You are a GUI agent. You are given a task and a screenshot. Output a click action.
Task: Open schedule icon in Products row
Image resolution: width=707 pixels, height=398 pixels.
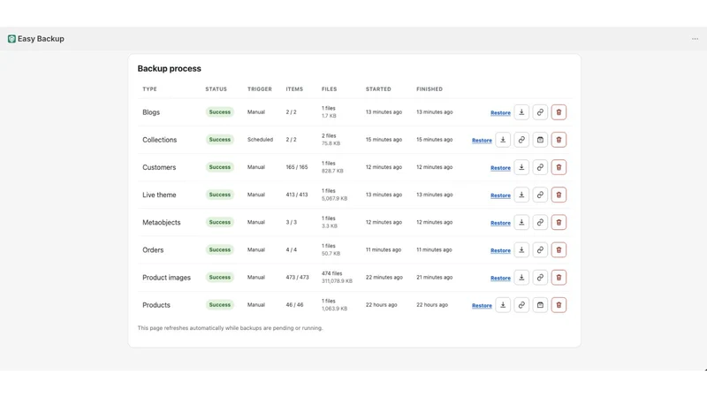click(x=540, y=305)
